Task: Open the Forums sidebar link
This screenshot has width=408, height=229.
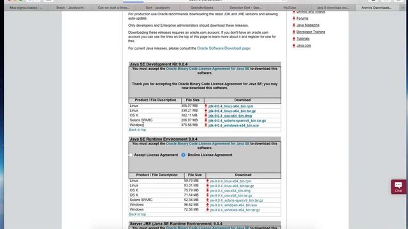Action: (x=302, y=18)
